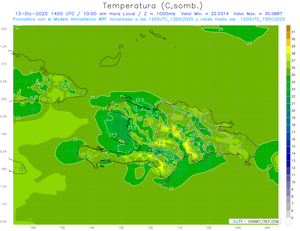Select the dark orange colorbar swatch above 31
This screenshot has width=300, height=231.
click(x=288, y=28)
